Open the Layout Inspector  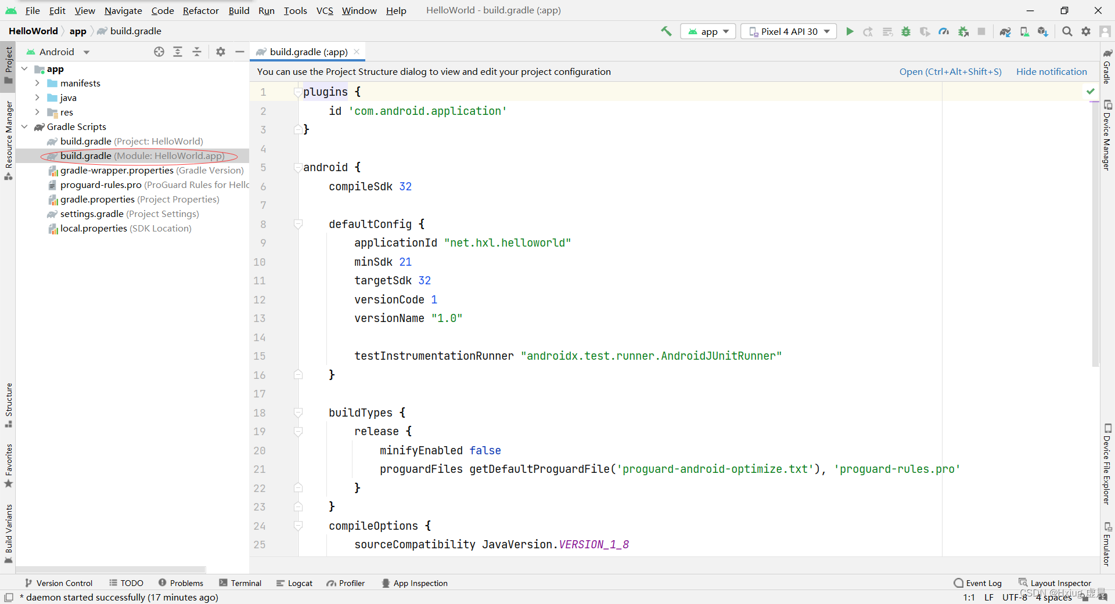coord(1055,583)
